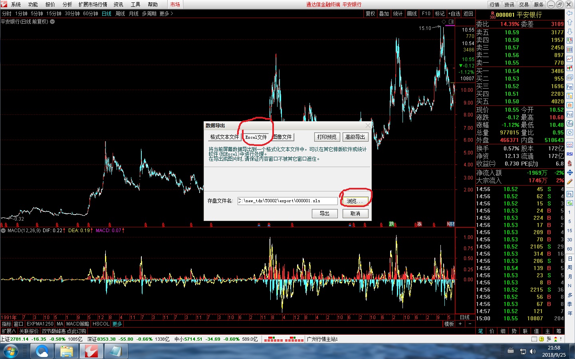The image size is (575, 359).
Task: Click the FI2 sidebar icon
Action: [x=570, y=114]
